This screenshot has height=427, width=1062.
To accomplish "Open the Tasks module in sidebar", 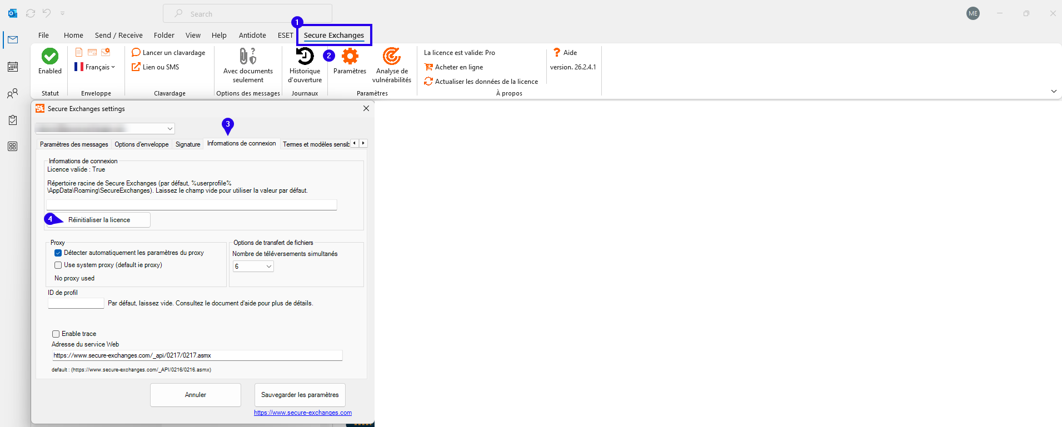I will coord(13,120).
